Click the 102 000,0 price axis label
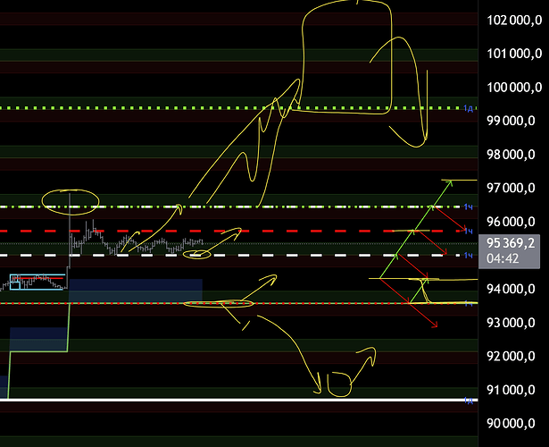Image resolution: width=549 pixels, height=447 pixels. tap(512, 20)
